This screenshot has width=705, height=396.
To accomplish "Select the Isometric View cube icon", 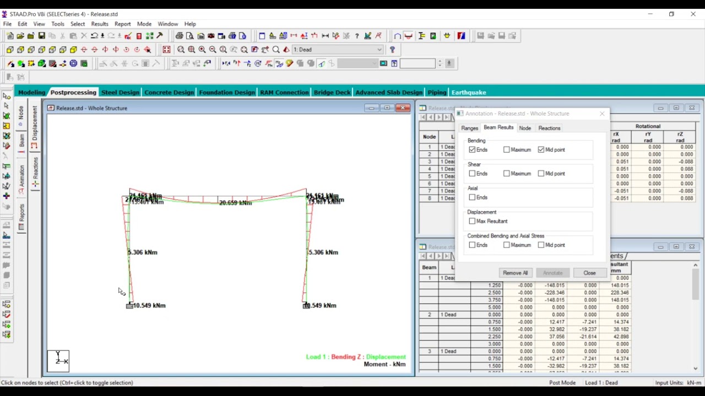I will pyautogui.click(x=73, y=50).
